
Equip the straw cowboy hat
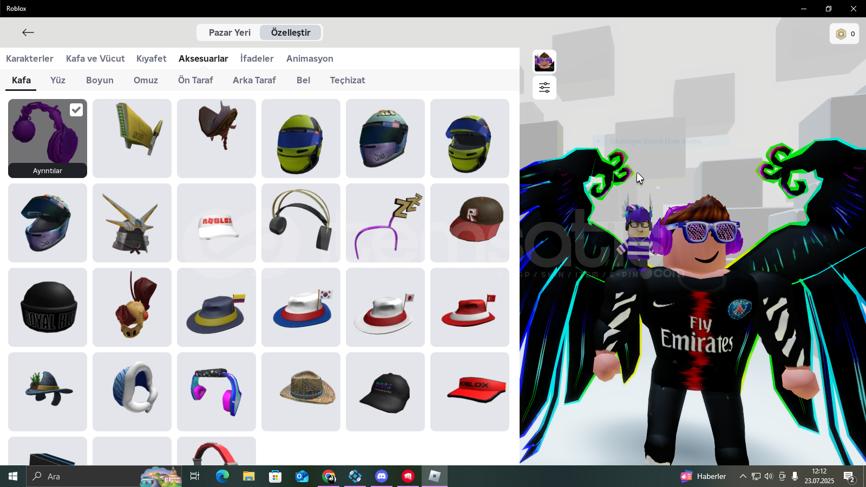(x=301, y=392)
